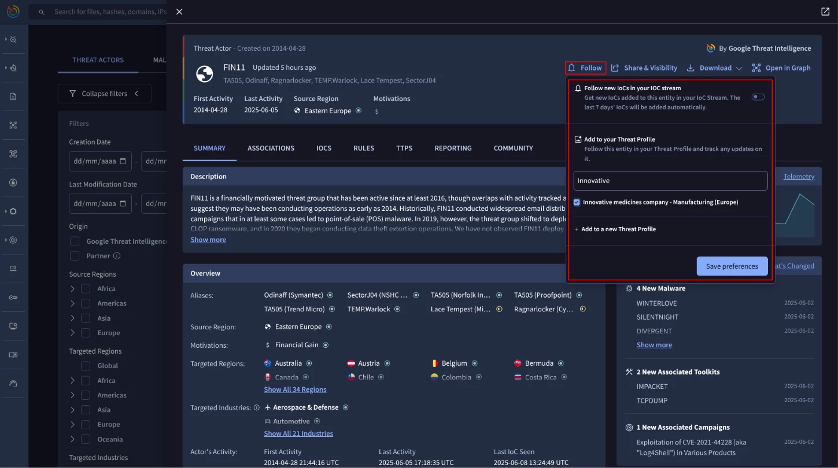The image size is (838, 468).
Task: Open the book icon in left sidebar
Action: point(13,355)
